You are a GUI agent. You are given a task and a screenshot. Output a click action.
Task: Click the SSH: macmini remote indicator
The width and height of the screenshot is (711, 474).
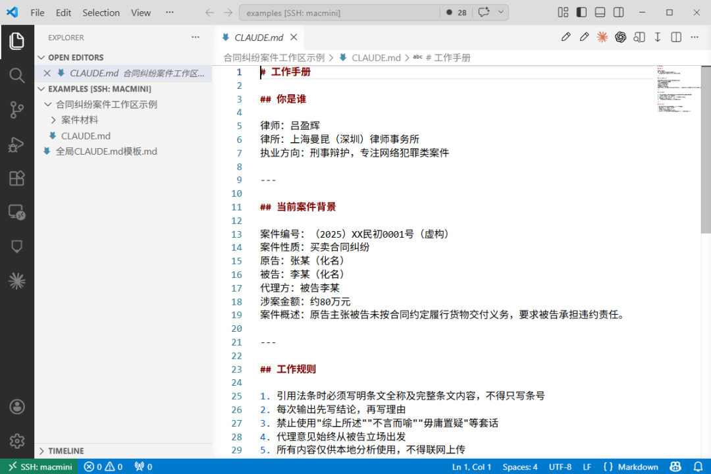(x=40, y=467)
